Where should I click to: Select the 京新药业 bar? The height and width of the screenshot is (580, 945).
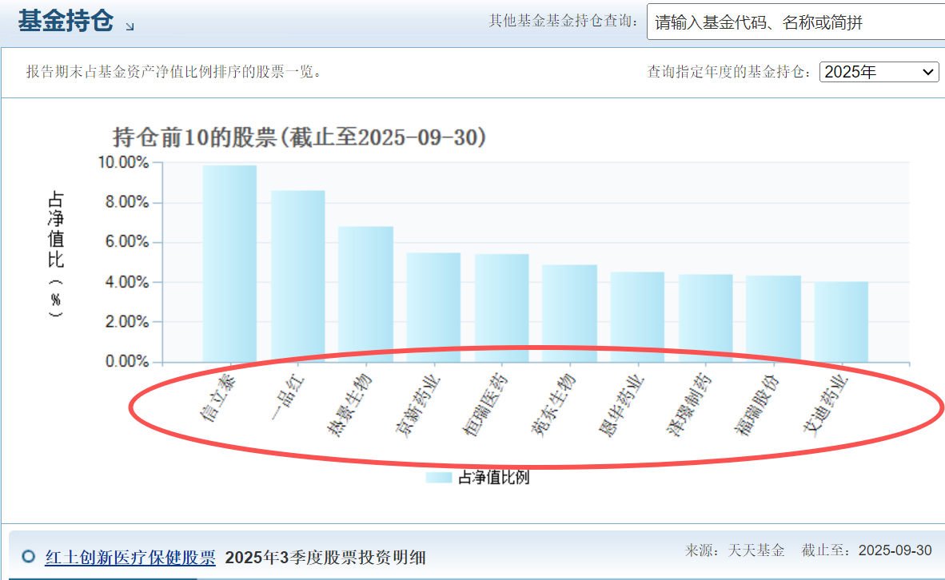[x=433, y=307]
